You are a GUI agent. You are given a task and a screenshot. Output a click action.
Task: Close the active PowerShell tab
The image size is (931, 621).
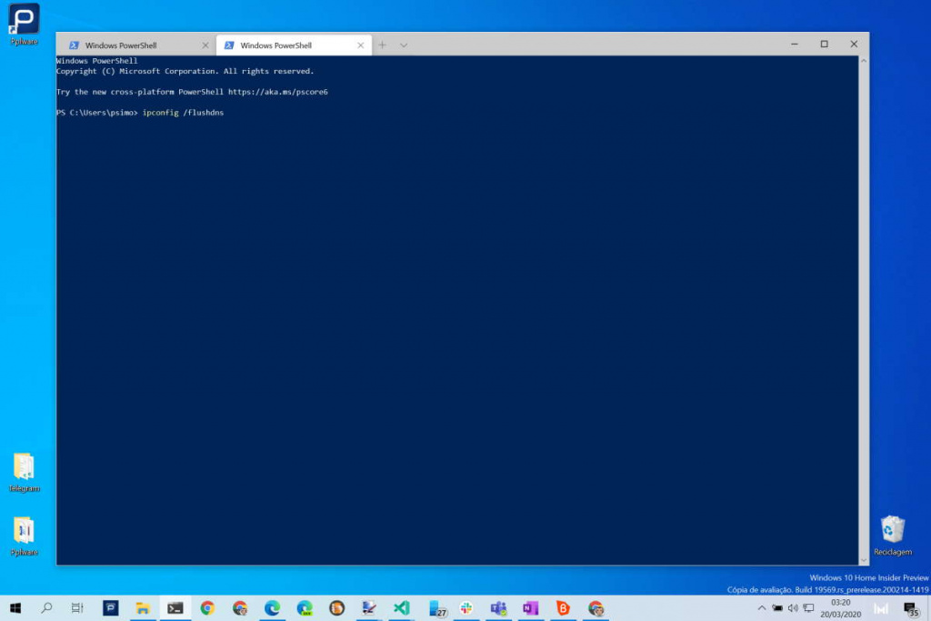pos(361,45)
